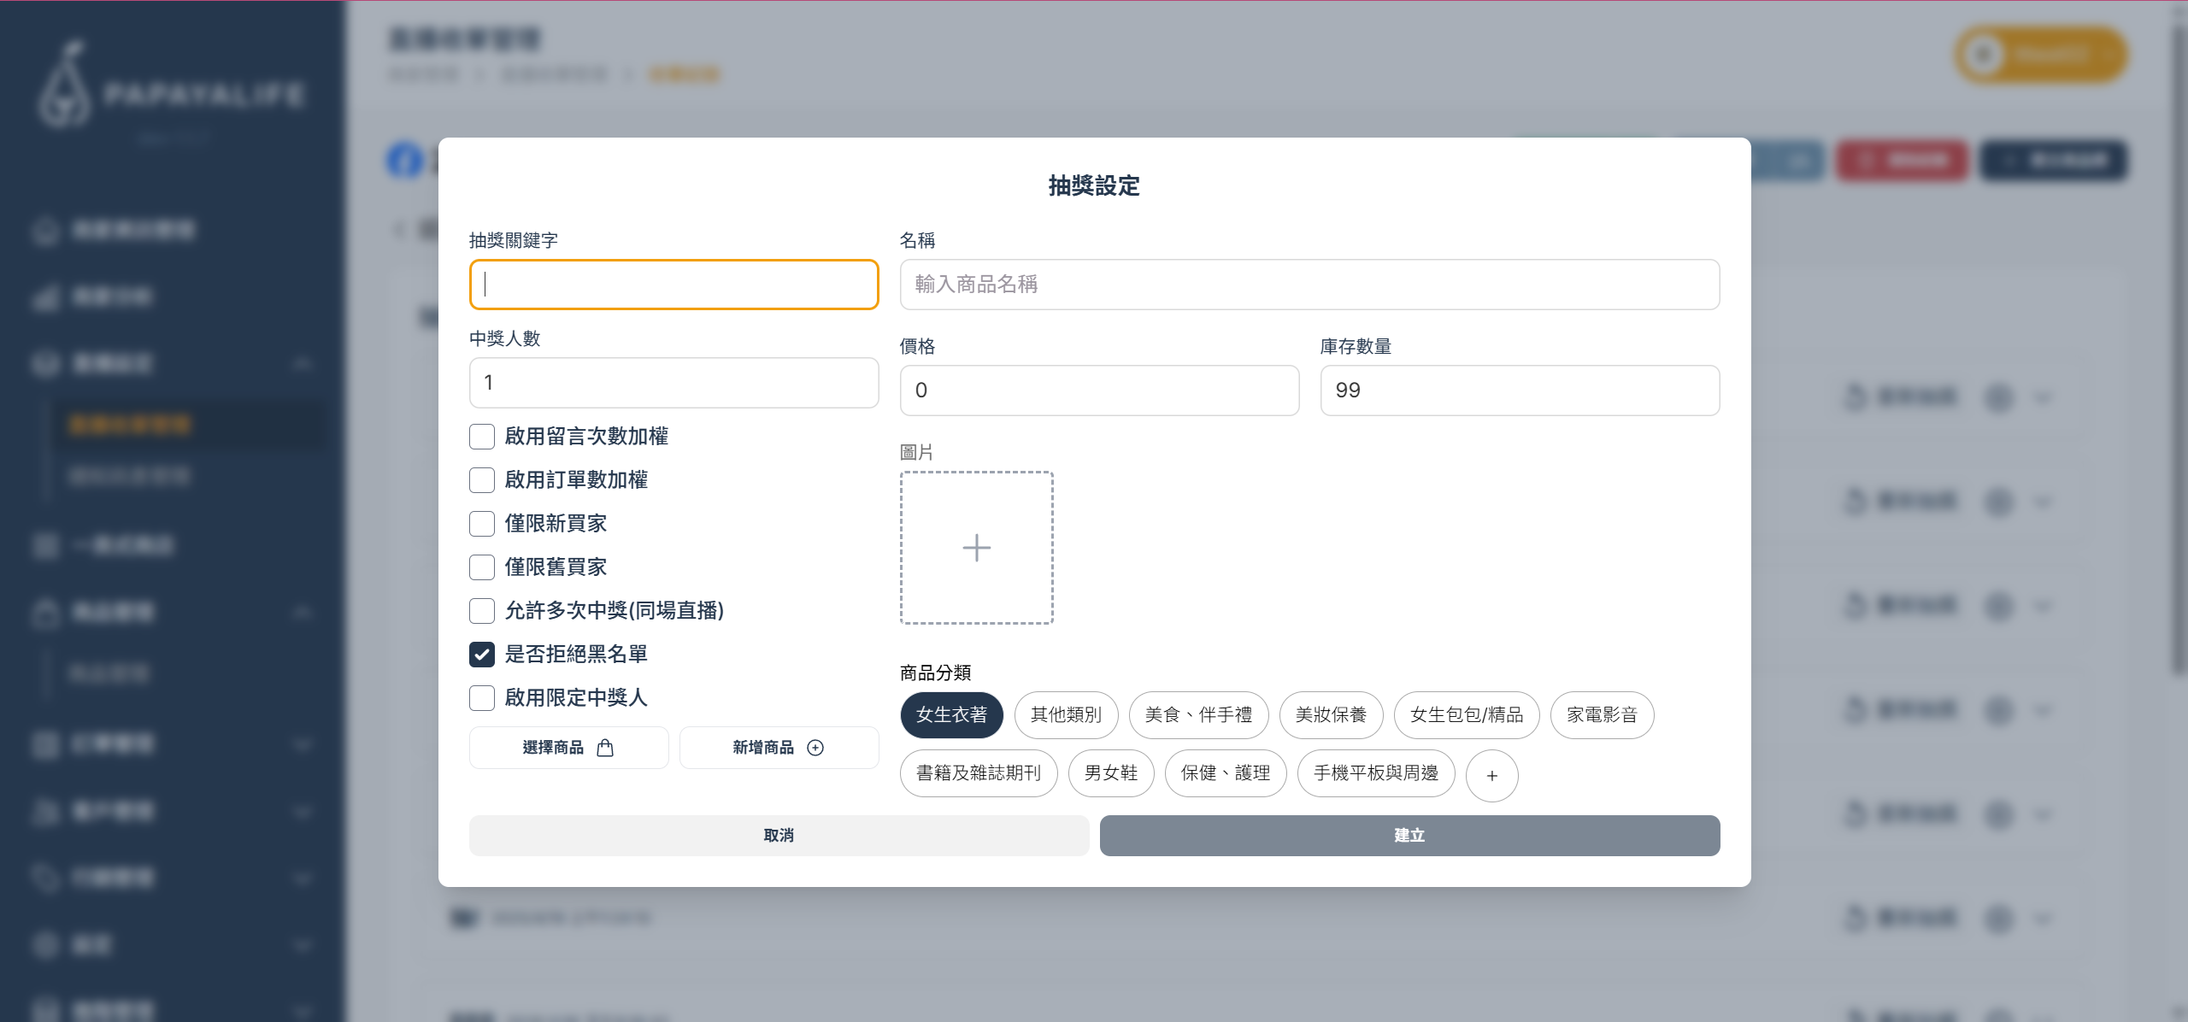Click the round + chip to add another category

point(1492,775)
